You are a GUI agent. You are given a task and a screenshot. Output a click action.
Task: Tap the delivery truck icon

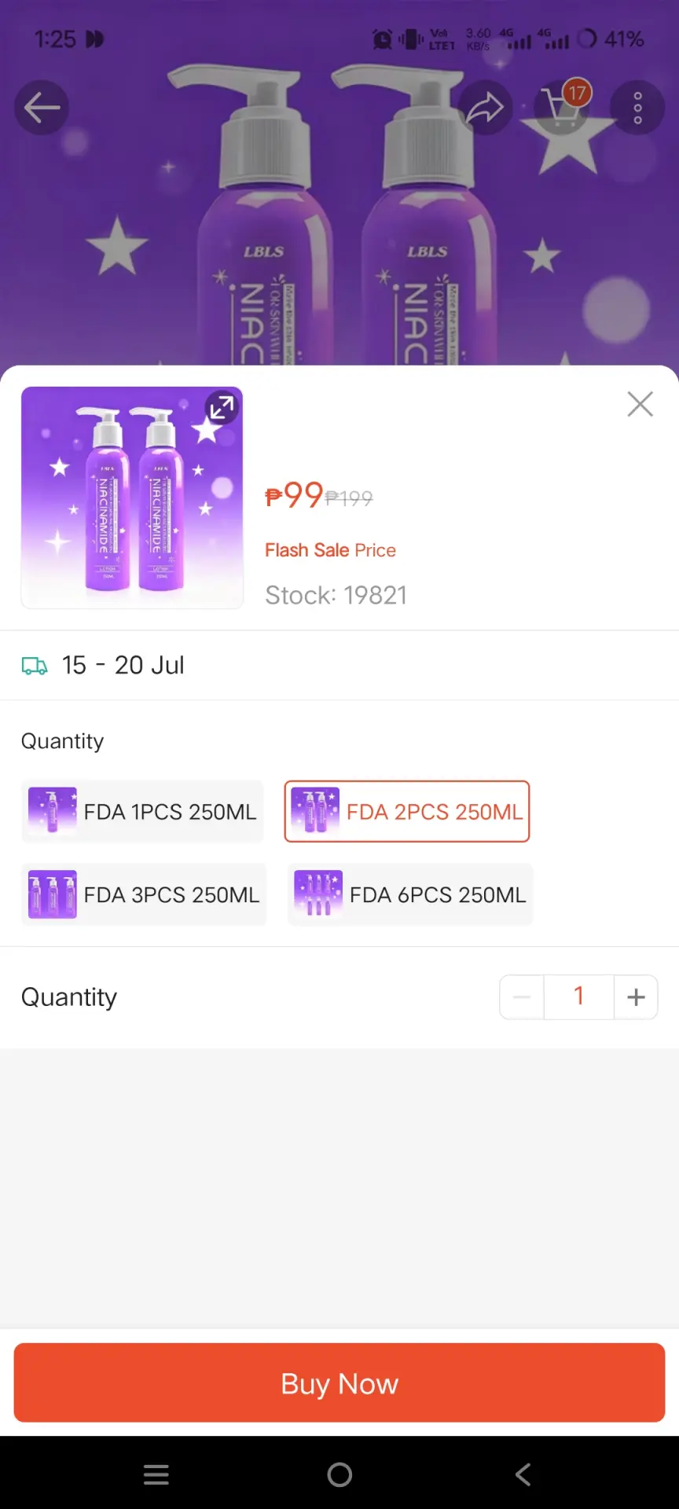click(35, 666)
